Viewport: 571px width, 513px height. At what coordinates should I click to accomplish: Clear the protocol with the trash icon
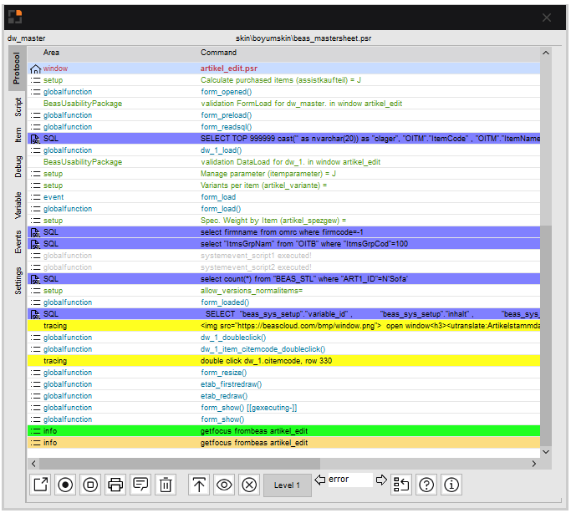166,485
